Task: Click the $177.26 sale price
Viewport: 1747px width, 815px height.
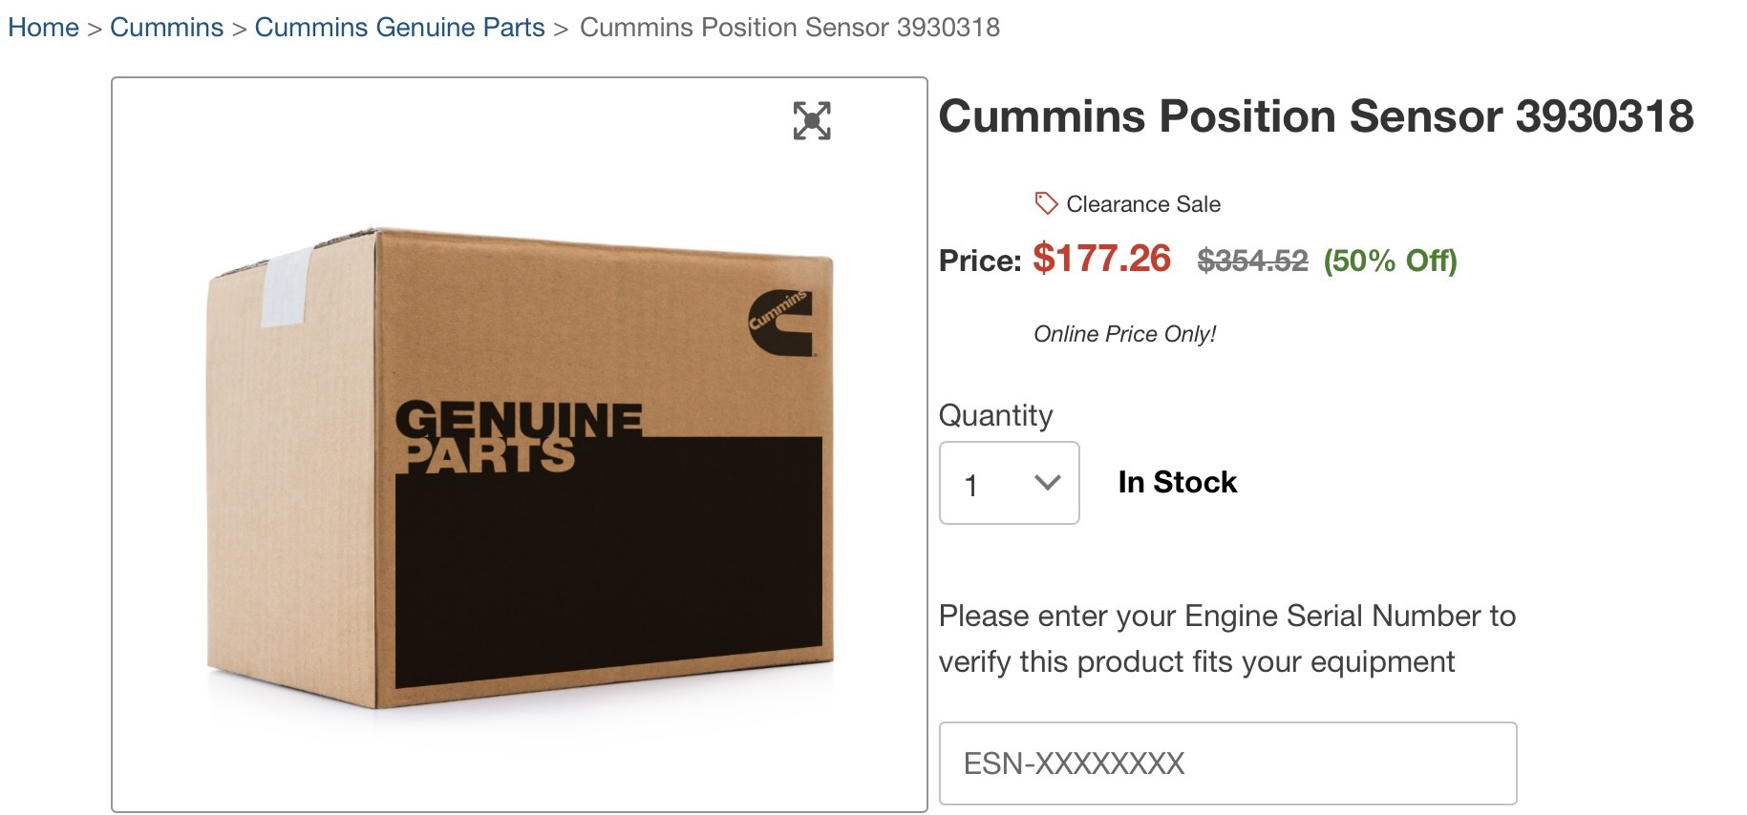Action: click(1101, 259)
